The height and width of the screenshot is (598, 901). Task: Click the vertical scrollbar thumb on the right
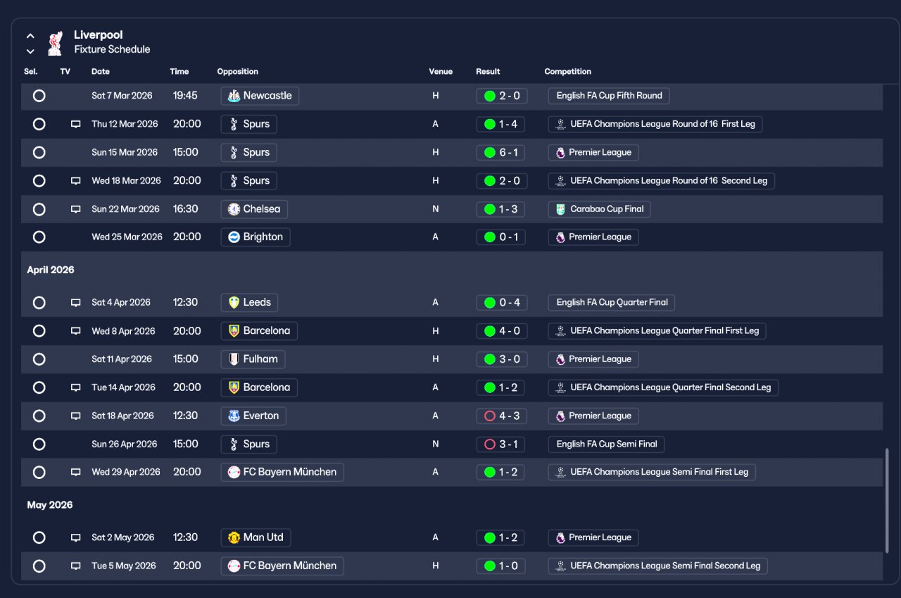[x=887, y=500]
